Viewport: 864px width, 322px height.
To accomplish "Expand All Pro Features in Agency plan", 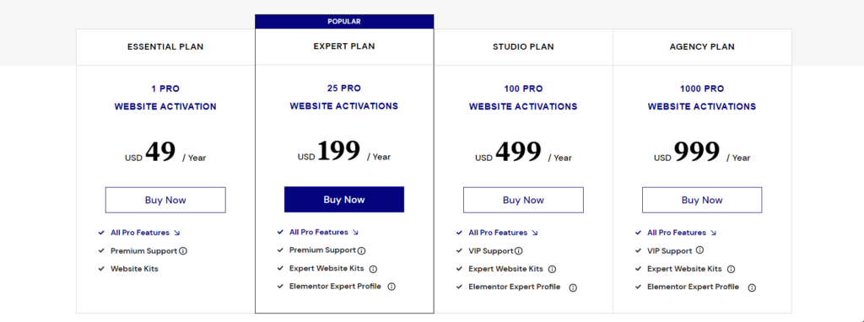I will (x=682, y=233).
